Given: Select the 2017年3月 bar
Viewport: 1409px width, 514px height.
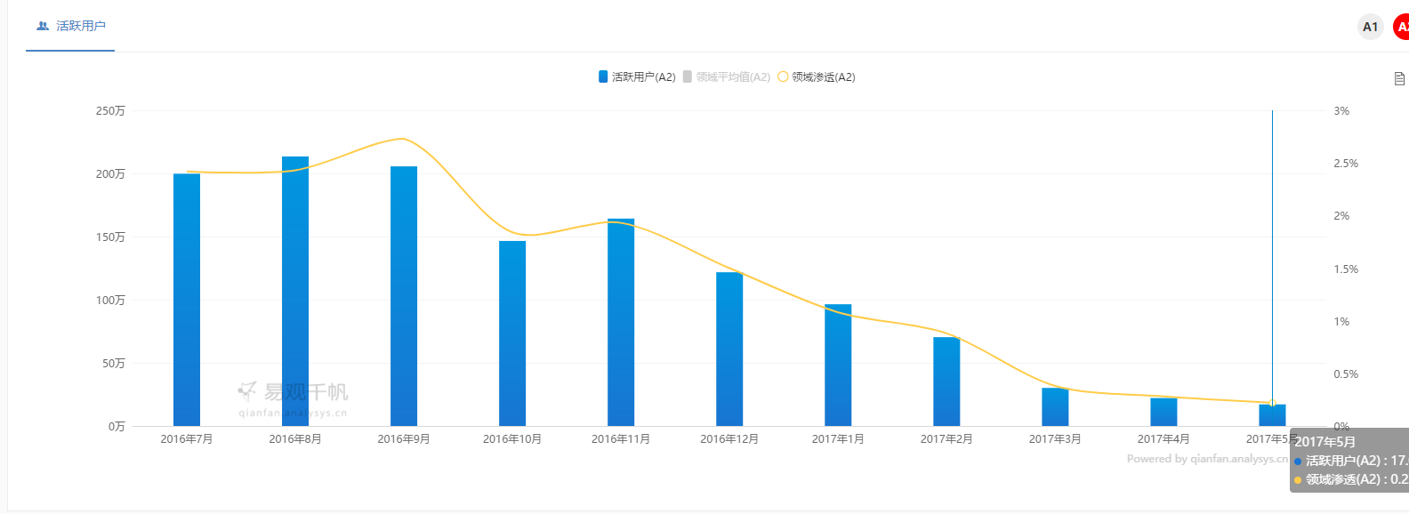Looking at the screenshot, I should coord(1055,406).
